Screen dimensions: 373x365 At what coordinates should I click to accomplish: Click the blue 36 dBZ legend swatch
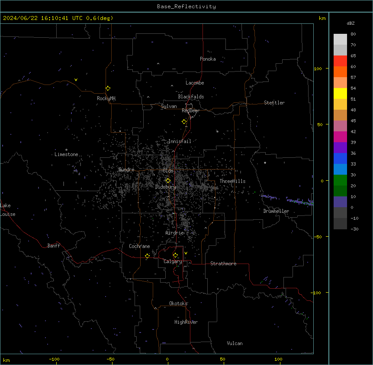pyautogui.click(x=340, y=158)
